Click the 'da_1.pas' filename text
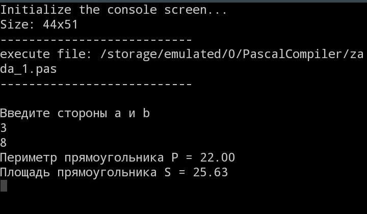Screen dimensions: 367x214 pos(28,69)
